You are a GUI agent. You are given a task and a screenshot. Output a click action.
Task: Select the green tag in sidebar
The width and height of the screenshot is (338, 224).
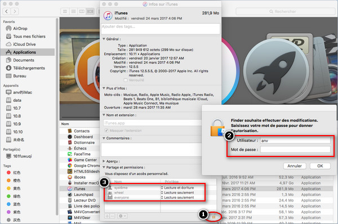click(14, 196)
